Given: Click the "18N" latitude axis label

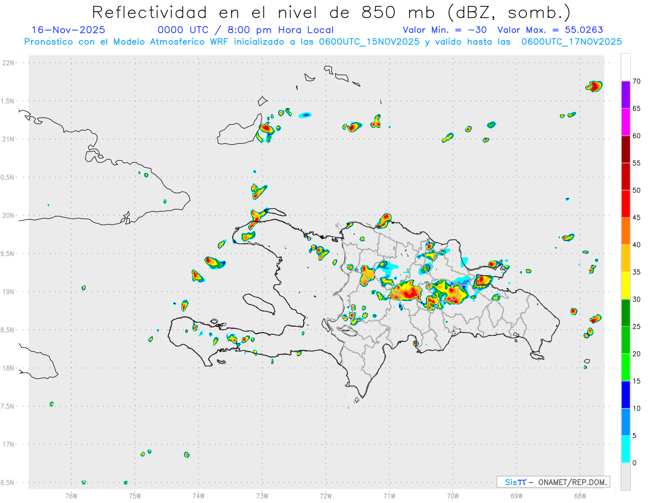Looking at the screenshot, I should click(x=9, y=368).
